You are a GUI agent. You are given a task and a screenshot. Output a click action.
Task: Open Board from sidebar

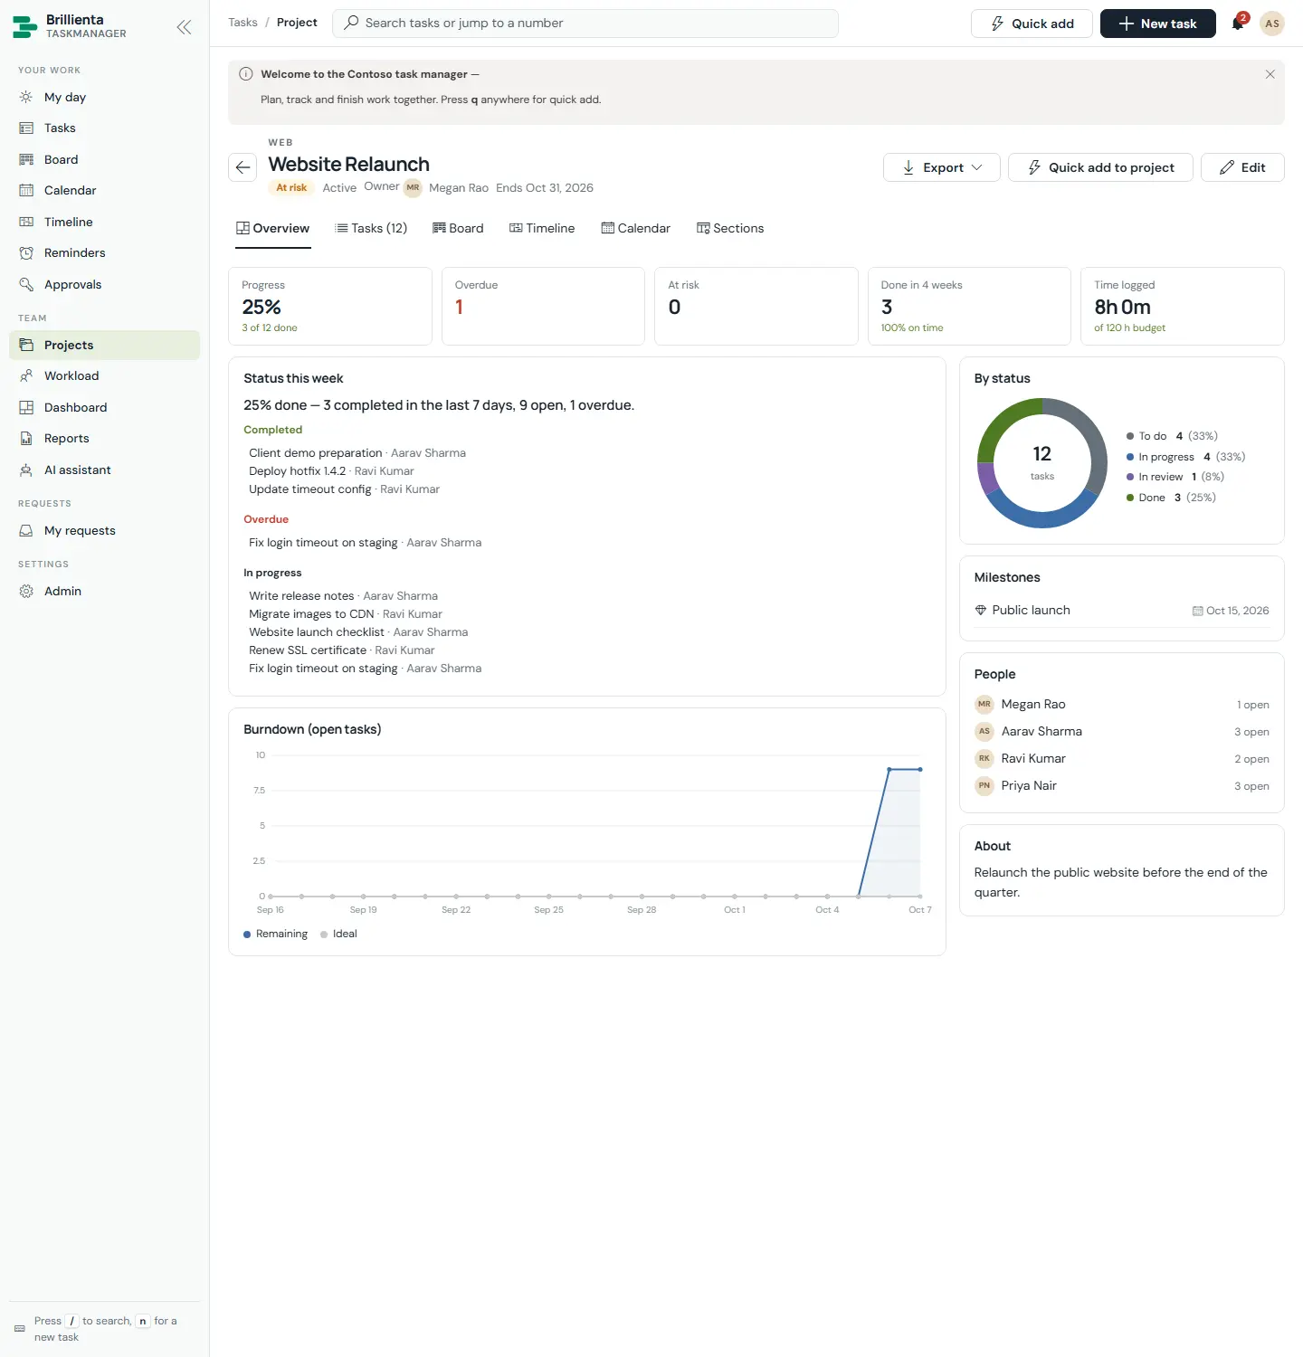(x=104, y=159)
